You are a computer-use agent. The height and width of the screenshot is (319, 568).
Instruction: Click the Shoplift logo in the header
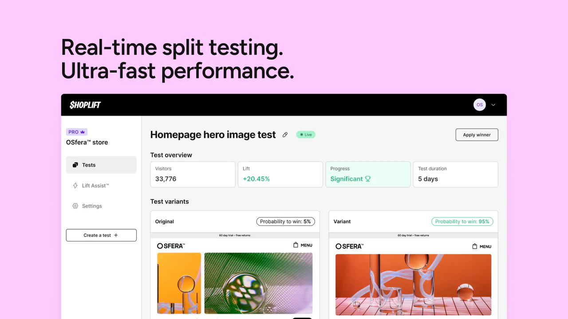[x=84, y=105]
